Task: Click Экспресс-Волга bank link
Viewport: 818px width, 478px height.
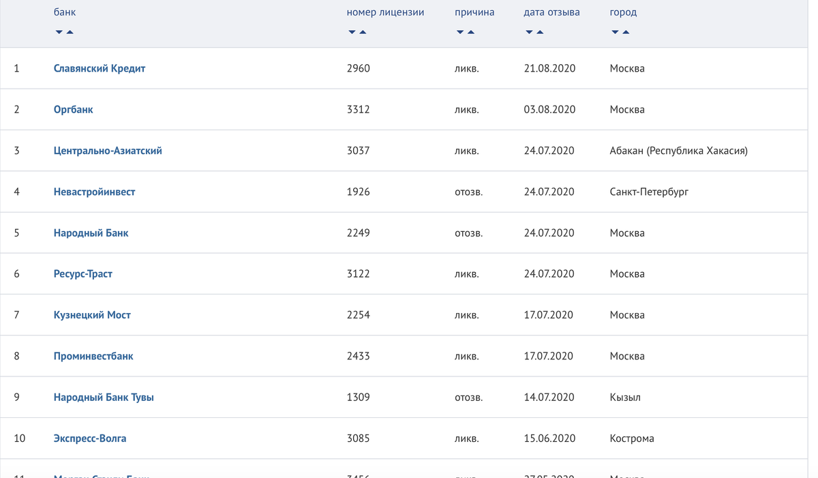Action: coord(90,438)
